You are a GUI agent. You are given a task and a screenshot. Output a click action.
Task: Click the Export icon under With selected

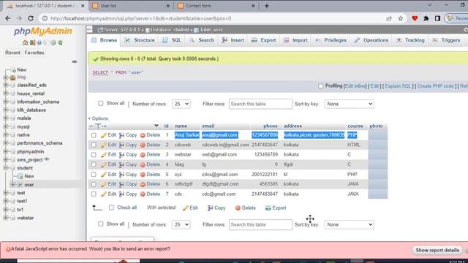(x=268, y=207)
